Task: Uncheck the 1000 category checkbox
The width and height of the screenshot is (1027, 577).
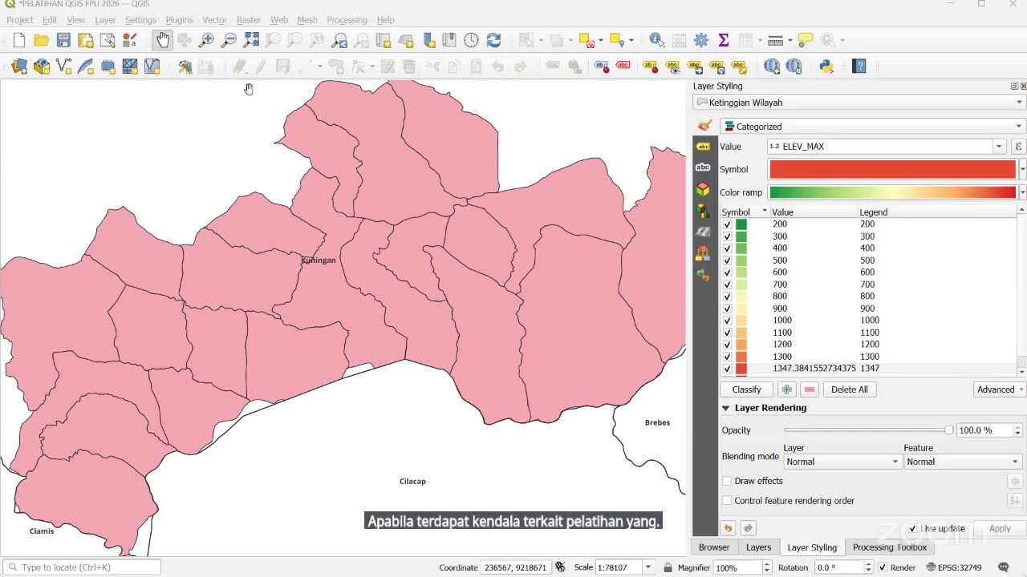Action: (x=727, y=321)
